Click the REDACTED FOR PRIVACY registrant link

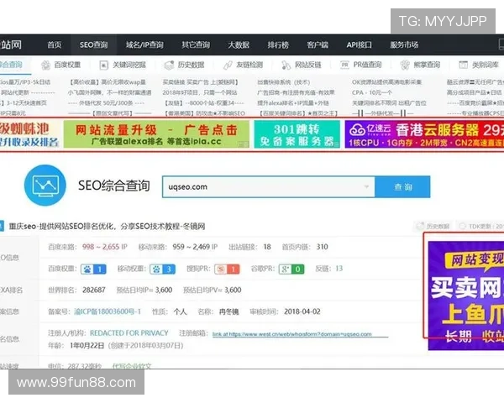129,333
